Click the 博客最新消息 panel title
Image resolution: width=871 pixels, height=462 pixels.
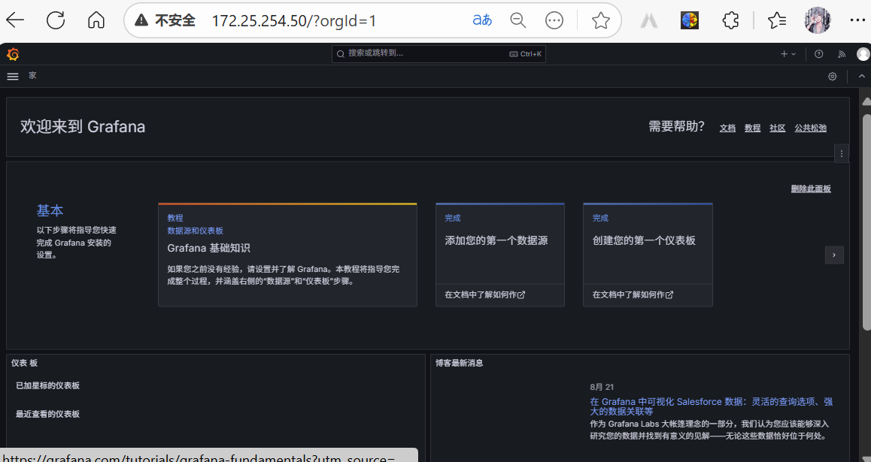[459, 363]
